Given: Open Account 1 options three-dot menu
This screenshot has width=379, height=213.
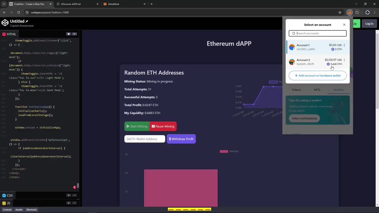Looking at the screenshot, I should pos(344,45).
